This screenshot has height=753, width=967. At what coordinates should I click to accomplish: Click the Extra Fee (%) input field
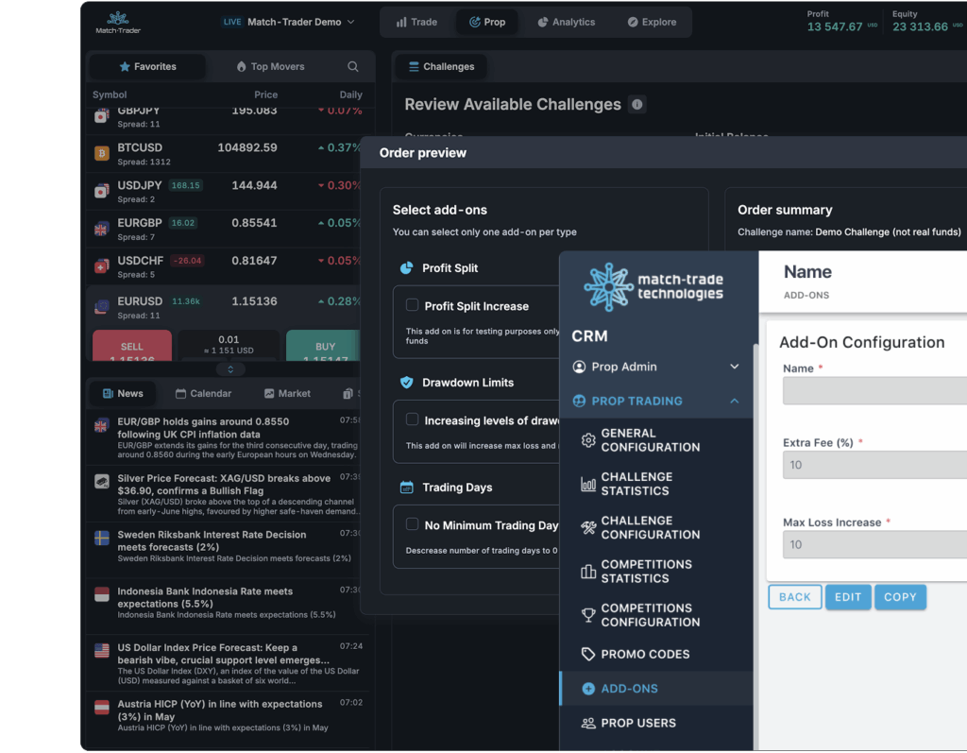click(x=874, y=465)
